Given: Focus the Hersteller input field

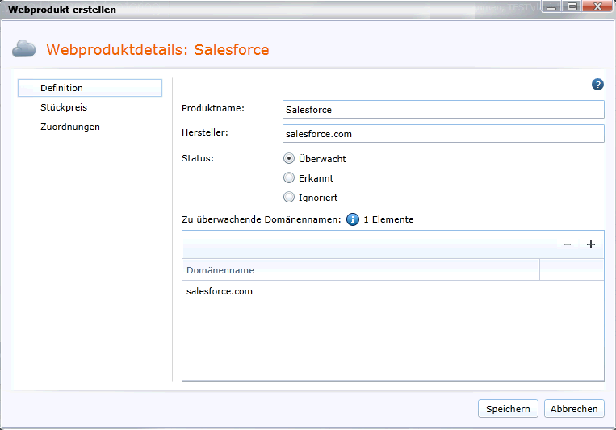Looking at the screenshot, I should (x=443, y=134).
